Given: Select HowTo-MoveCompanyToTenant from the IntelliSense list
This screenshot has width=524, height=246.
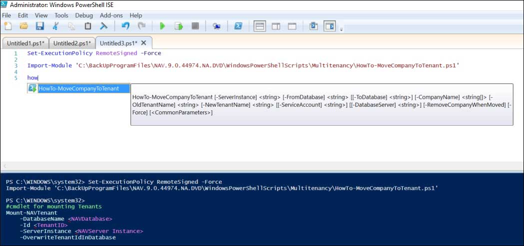Looking at the screenshot, I should pyautogui.click(x=78, y=88).
